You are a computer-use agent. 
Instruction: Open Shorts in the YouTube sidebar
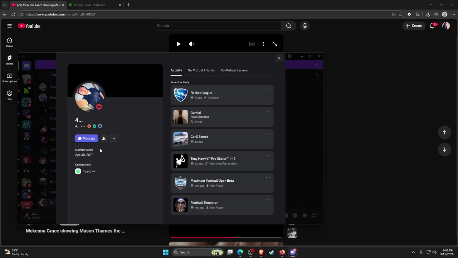pos(10,60)
